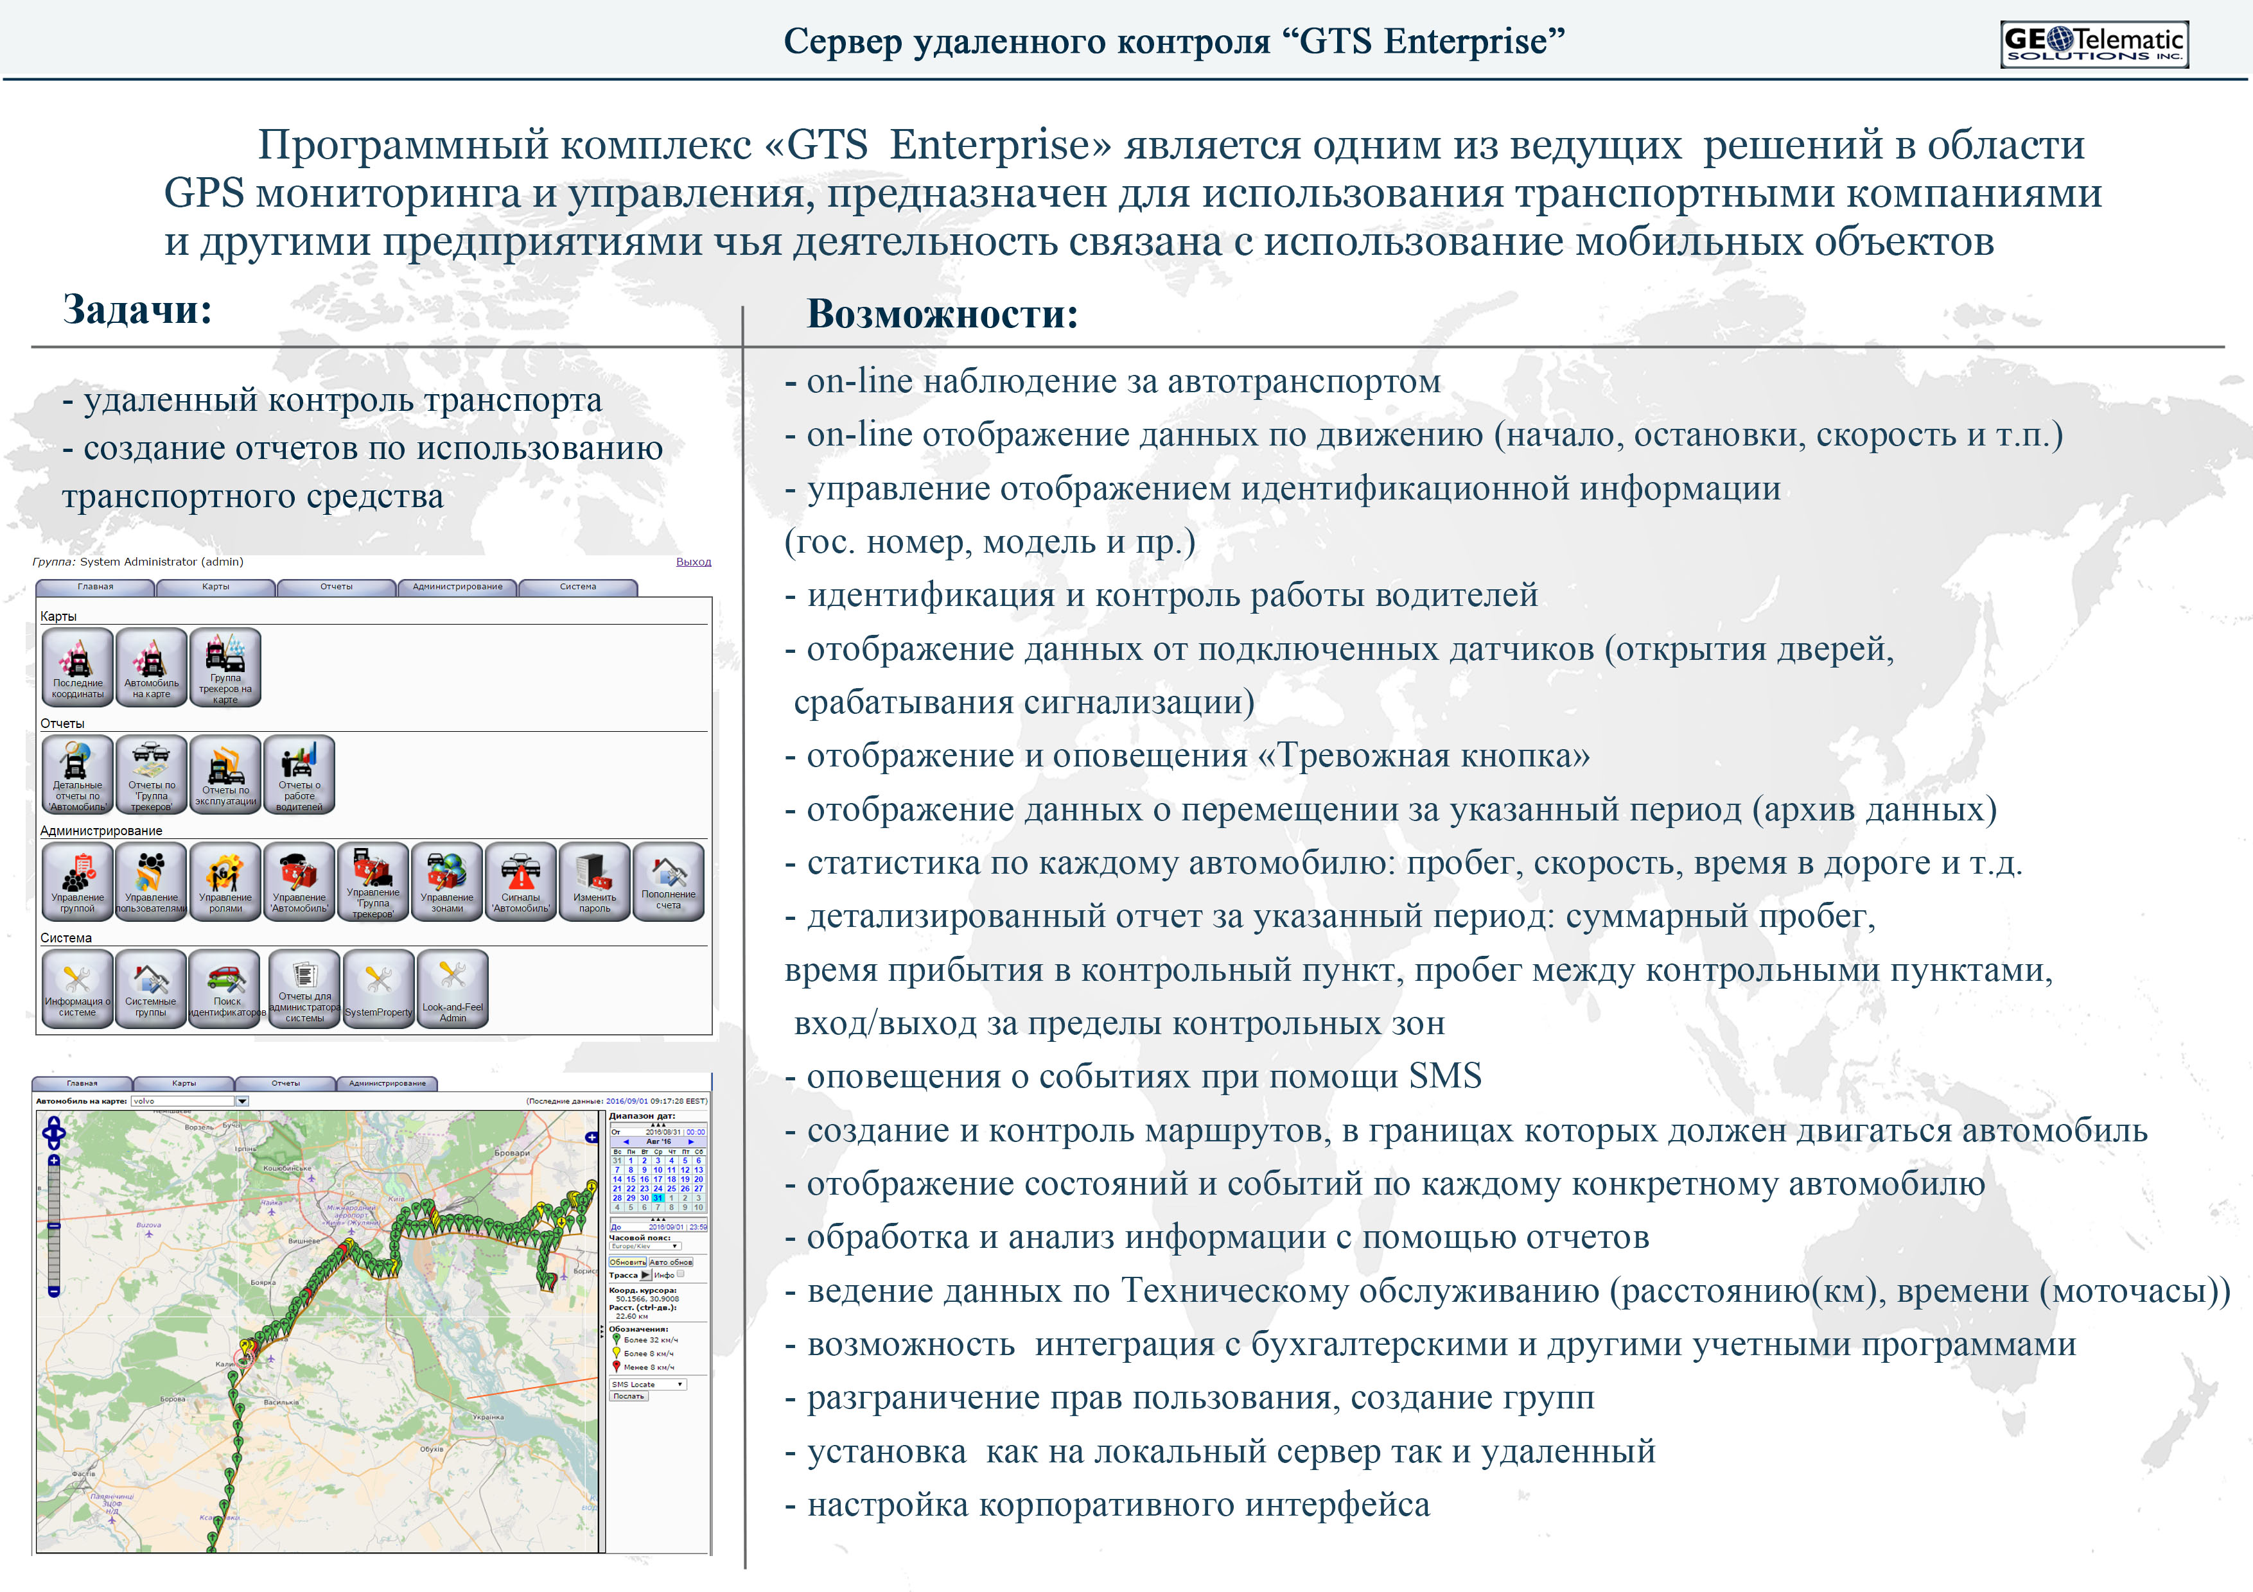The width and height of the screenshot is (2253, 1592).
Task: Expand the До date calendar triangles
Action: tap(658, 1219)
